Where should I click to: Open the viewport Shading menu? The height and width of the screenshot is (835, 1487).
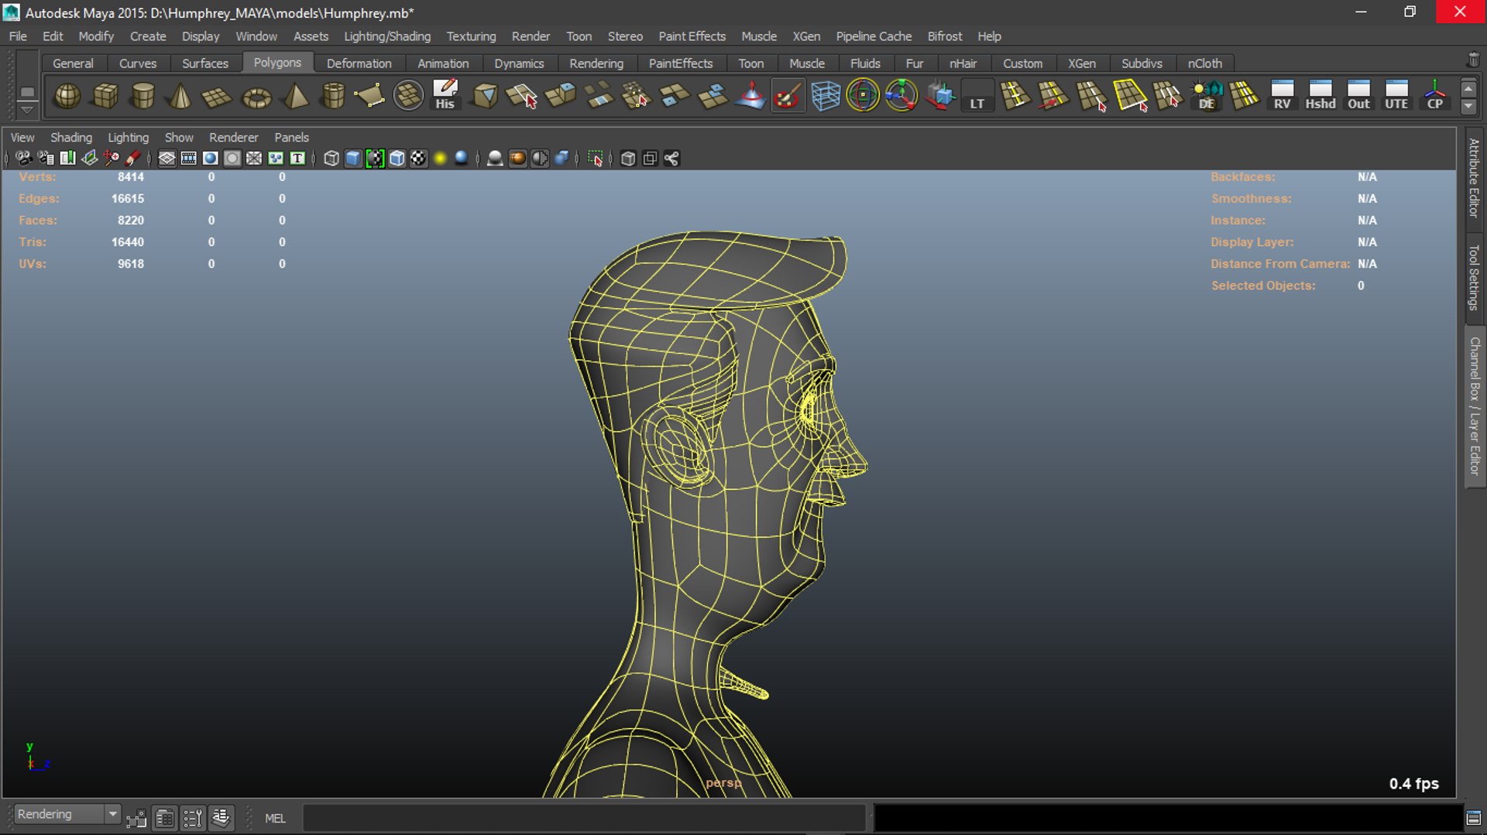coord(71,137)
